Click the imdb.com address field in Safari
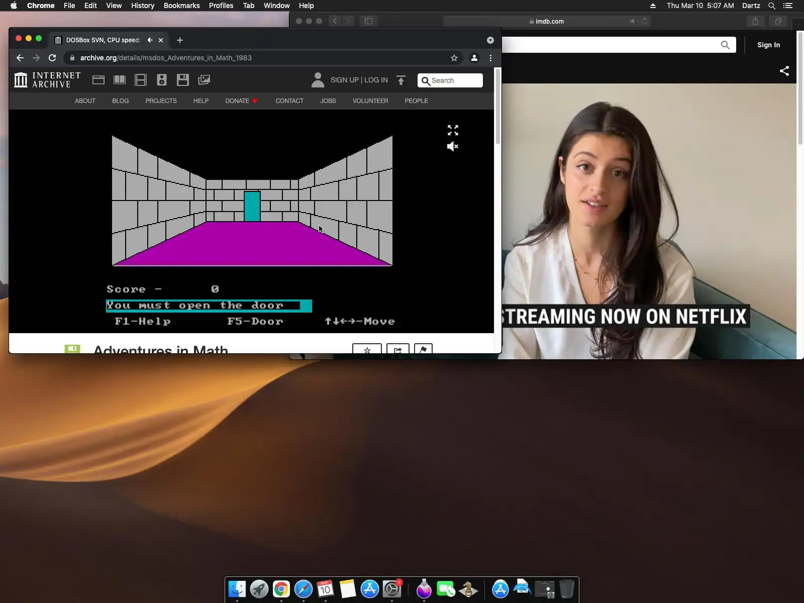The width and height of the screenshot is (804, 603). (547, 21)
